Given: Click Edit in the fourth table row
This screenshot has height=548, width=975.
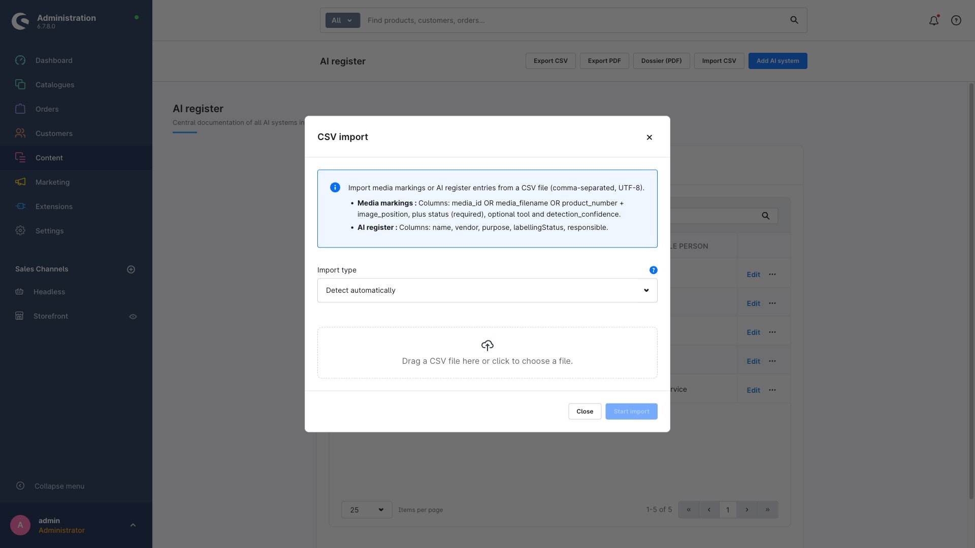Looking at the screenshot, I should coord(753,361).
